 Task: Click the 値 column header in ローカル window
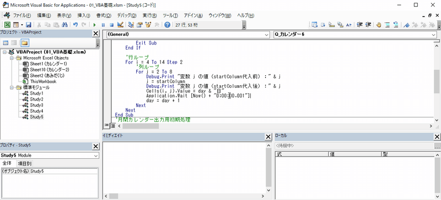pos(354,154)
